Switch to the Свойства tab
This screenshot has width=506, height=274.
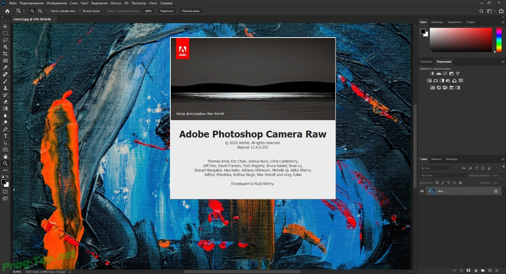[x=426, y=62]
